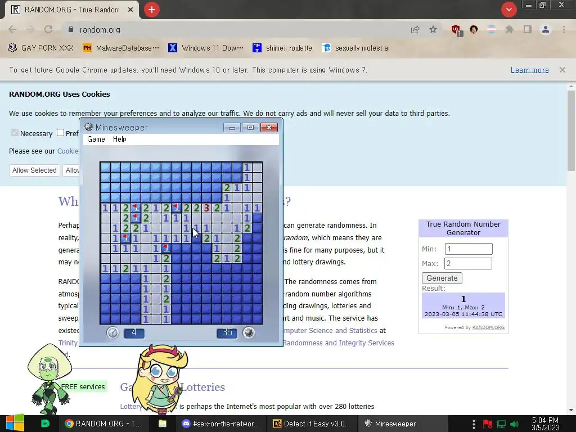
Task: Follow the Learn more link
Action: (x=530, y=70)
